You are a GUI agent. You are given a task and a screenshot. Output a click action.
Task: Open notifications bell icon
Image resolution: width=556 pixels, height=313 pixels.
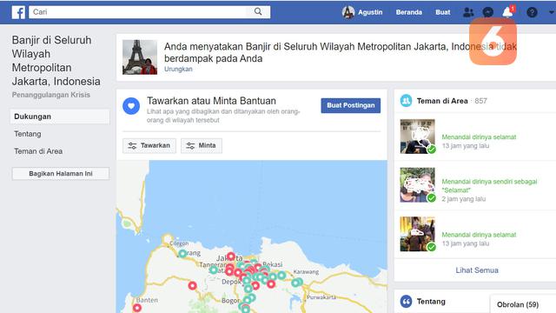(507, 12)
